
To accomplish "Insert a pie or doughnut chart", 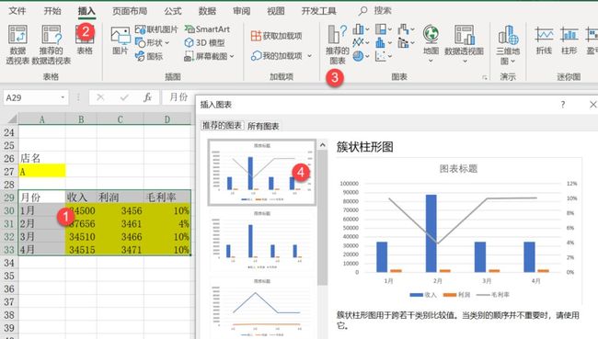I will point(358,56).
